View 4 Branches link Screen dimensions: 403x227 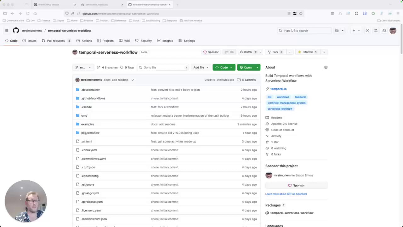(107, 67)
